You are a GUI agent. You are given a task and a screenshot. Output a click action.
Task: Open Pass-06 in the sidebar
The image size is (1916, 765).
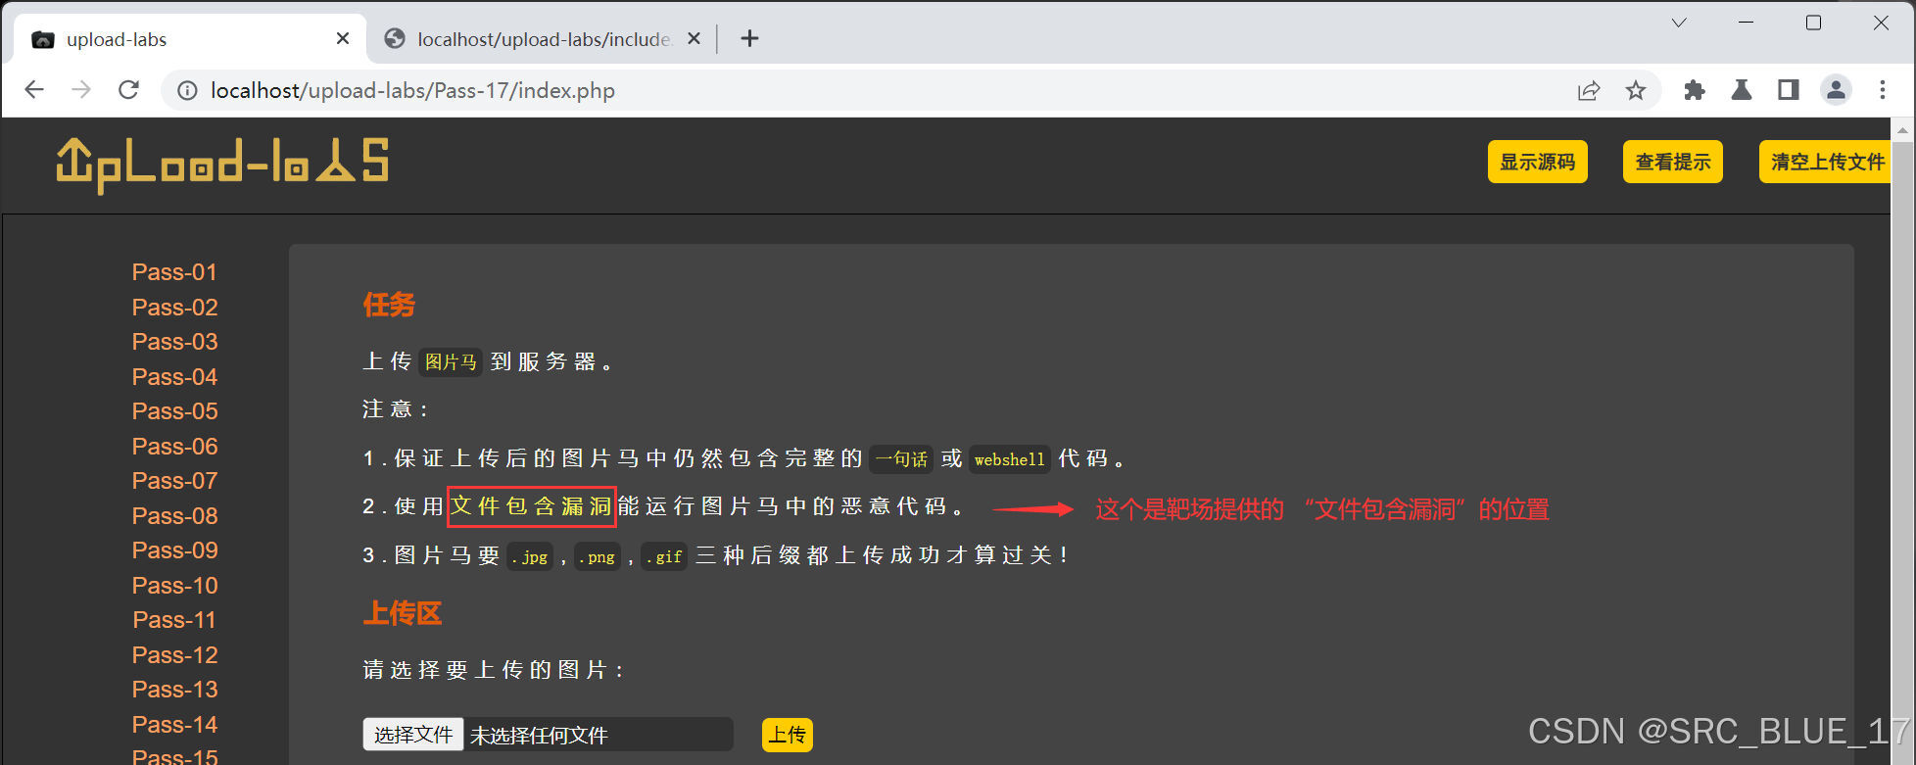pos(174,447)
